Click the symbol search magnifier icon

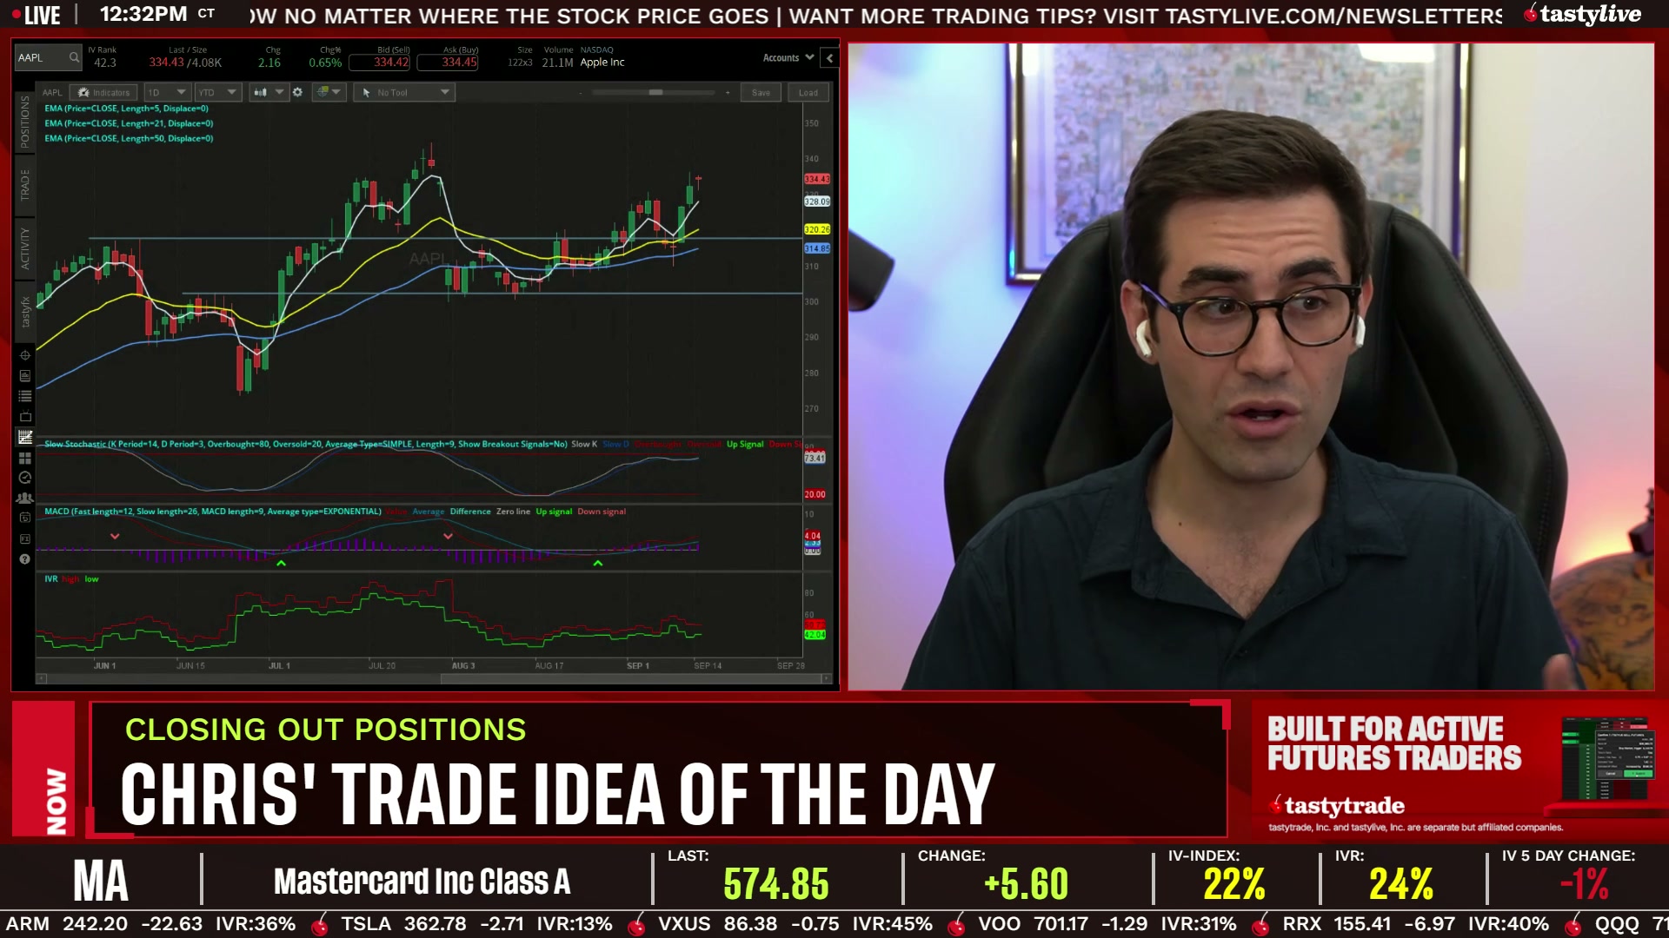click(x=74, y=58)
